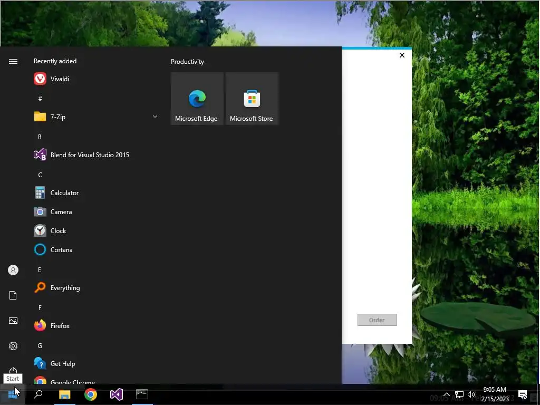The image size is (540, 405).
Task: Open Documents from Start sidebar
Action: pyautogui.click(x=13, y=295)
